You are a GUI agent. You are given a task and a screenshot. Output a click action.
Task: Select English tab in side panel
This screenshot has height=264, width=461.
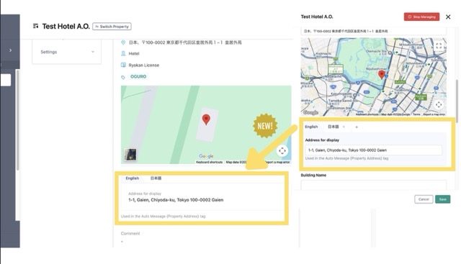click(x=311, y=127)
